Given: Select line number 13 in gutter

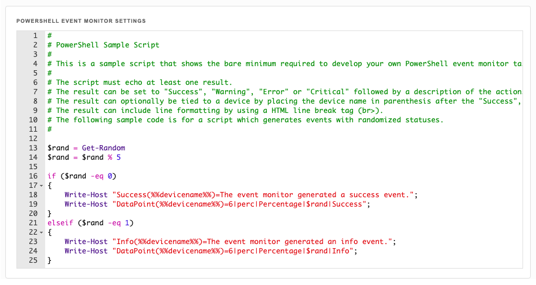Looking at the screenshot, I should click(33, 148).
